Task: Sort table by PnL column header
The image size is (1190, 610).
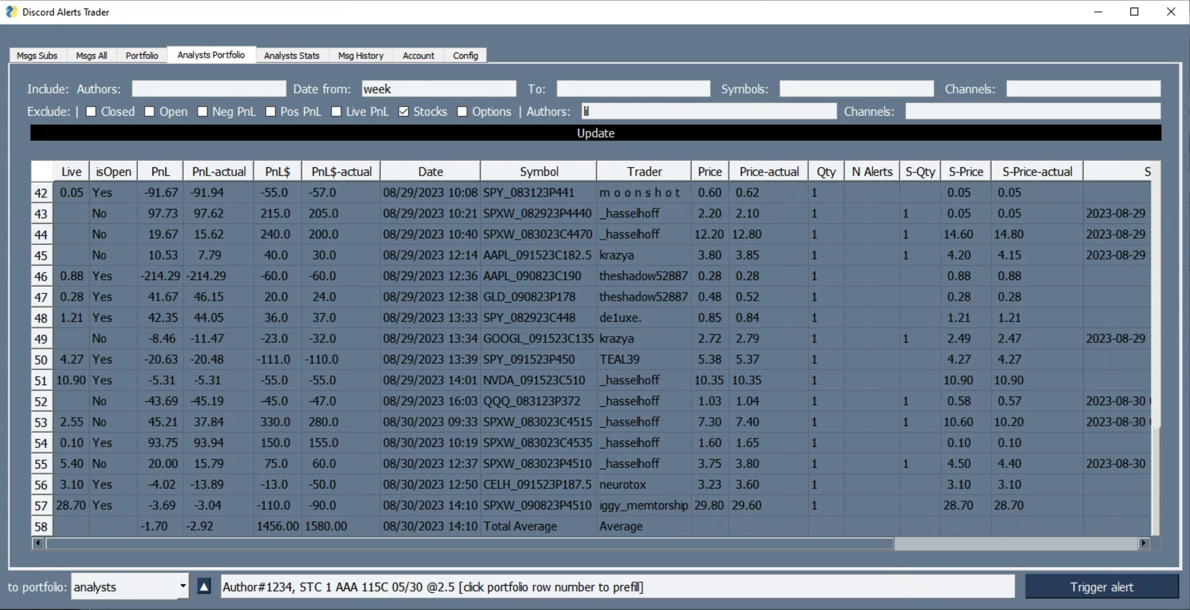Action: pos(160,172)
